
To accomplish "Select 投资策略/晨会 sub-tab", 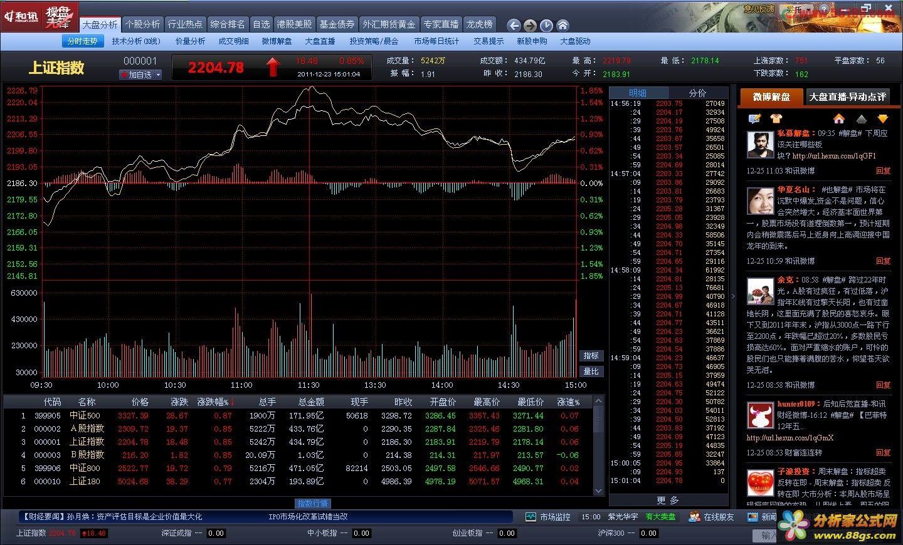I will (x=374, y=41).
